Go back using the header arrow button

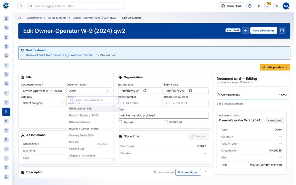tap(245, 31)
